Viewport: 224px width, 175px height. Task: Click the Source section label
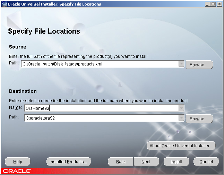(18, 47)
